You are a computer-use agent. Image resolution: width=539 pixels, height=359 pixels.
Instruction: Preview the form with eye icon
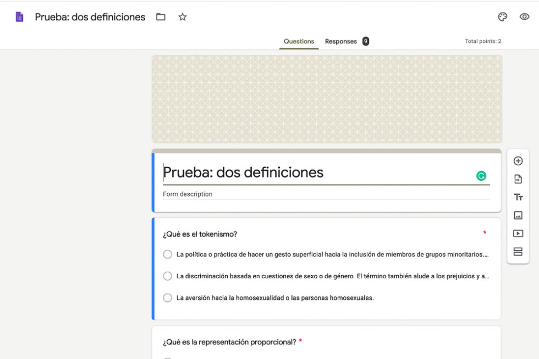click(524, 17)
